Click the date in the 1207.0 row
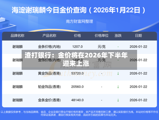 click(x=138, y=47)
